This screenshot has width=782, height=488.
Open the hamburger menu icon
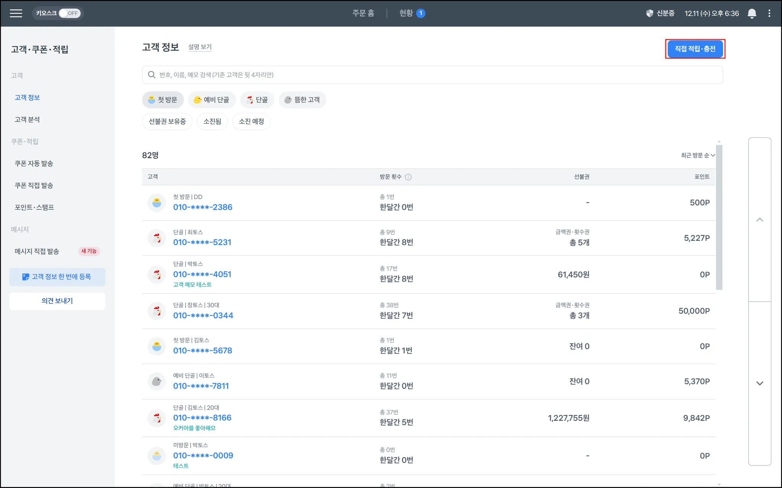pyautogui.click(x=16, y=13)
